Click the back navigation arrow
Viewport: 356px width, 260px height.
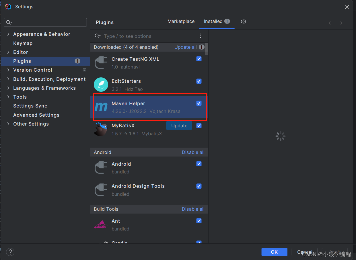(x=331, y=23)
